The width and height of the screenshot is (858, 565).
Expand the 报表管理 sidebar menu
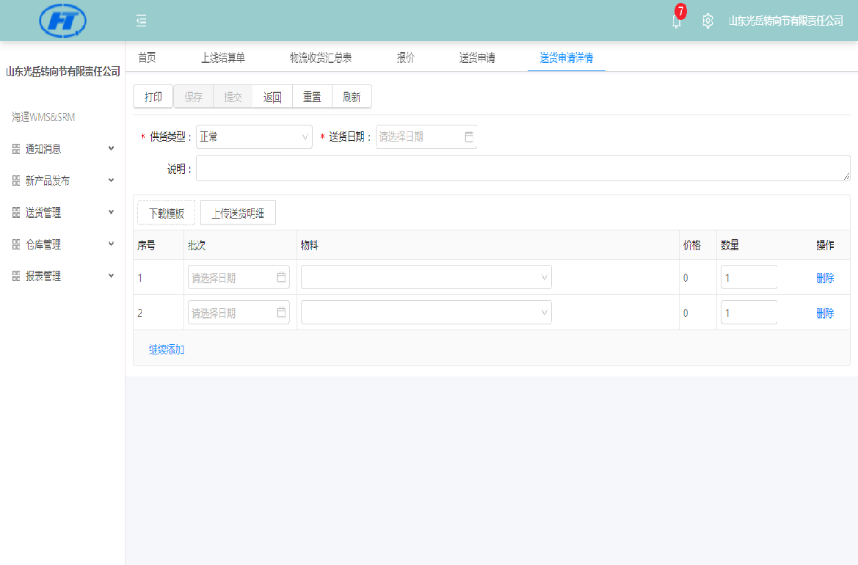62,277
